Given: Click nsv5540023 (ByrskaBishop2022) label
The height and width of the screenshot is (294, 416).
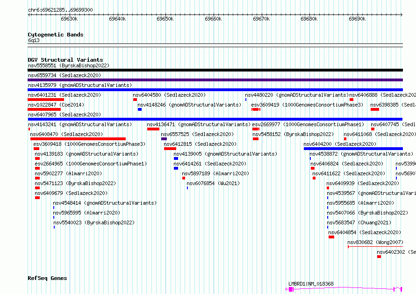Looking at the screenshot, I should (x=94, y=222).
